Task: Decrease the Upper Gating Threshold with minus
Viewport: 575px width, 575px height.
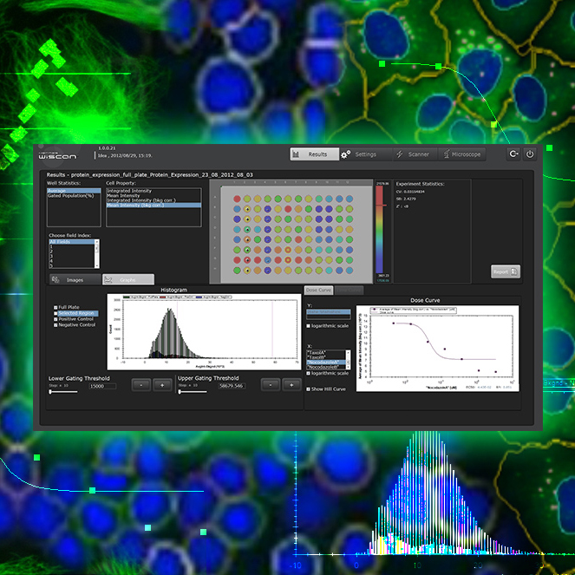Action: tap(271, 383)
